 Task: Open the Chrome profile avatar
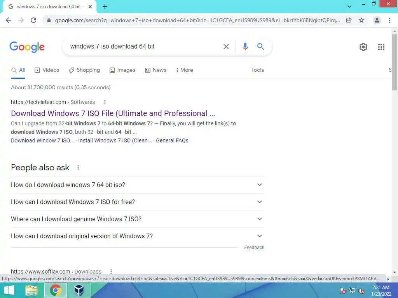[x=377, y=20]
